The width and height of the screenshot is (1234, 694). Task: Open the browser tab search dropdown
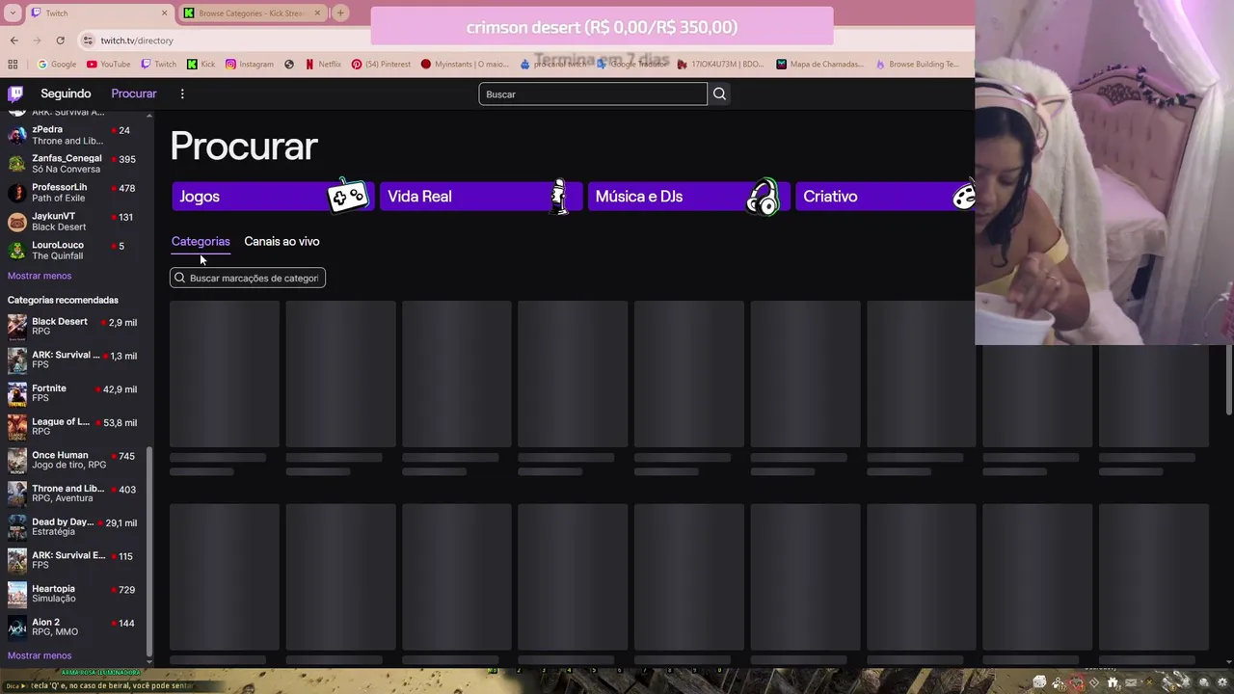13,13
